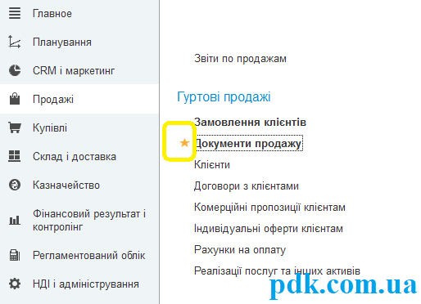This screenshot has height=304, width=421.
Task: Click the Регламентований облік calculator icon
Action: pyautogui.click(x=15, y=255)
